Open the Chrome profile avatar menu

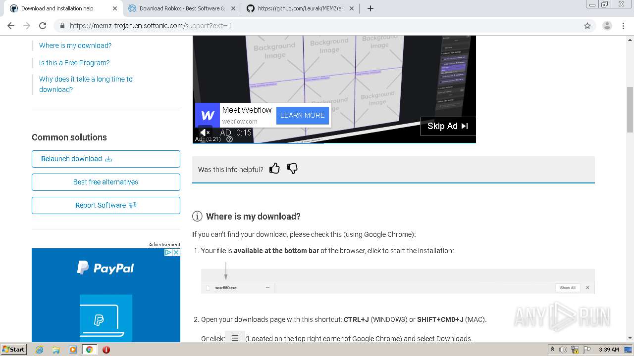607,26
